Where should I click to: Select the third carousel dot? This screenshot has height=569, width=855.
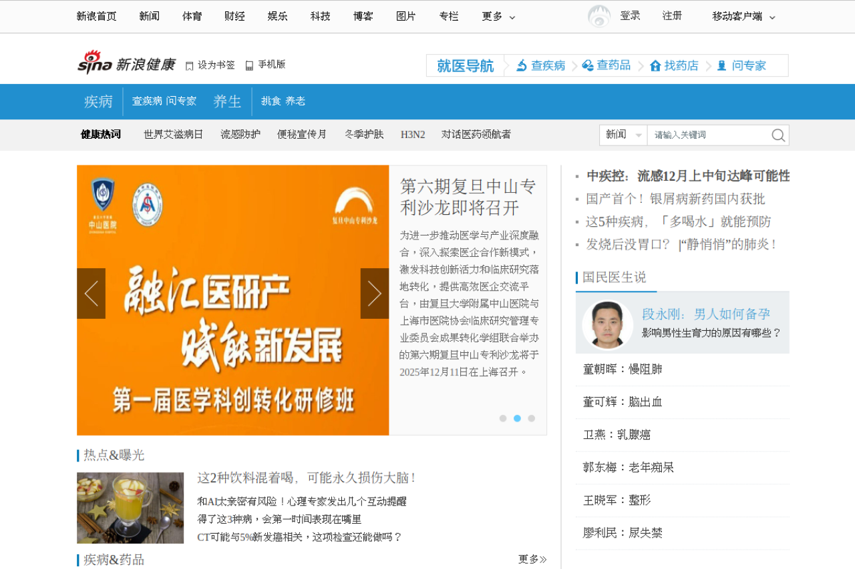coord(532,418)
